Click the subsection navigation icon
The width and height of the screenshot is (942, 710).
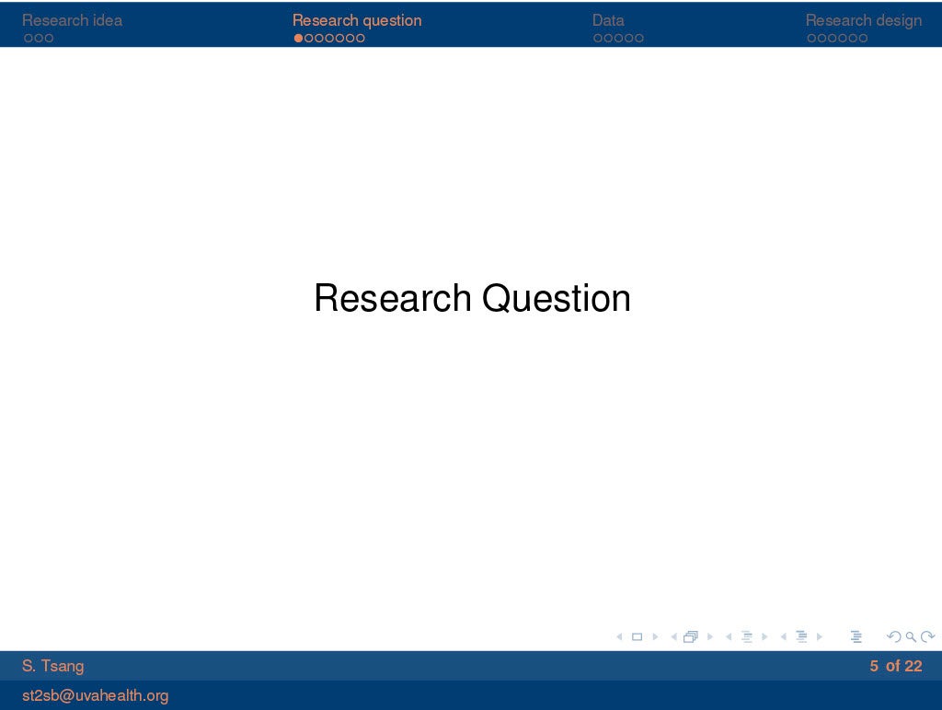point(746,636)
